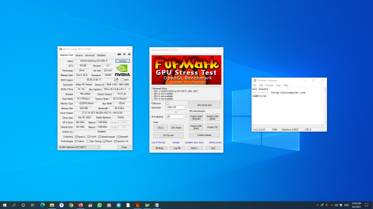Switch to FurMark taskbar icon
The width and height of the screenshot is (373, 209).
pyautogui.click(x=138, y=205)
